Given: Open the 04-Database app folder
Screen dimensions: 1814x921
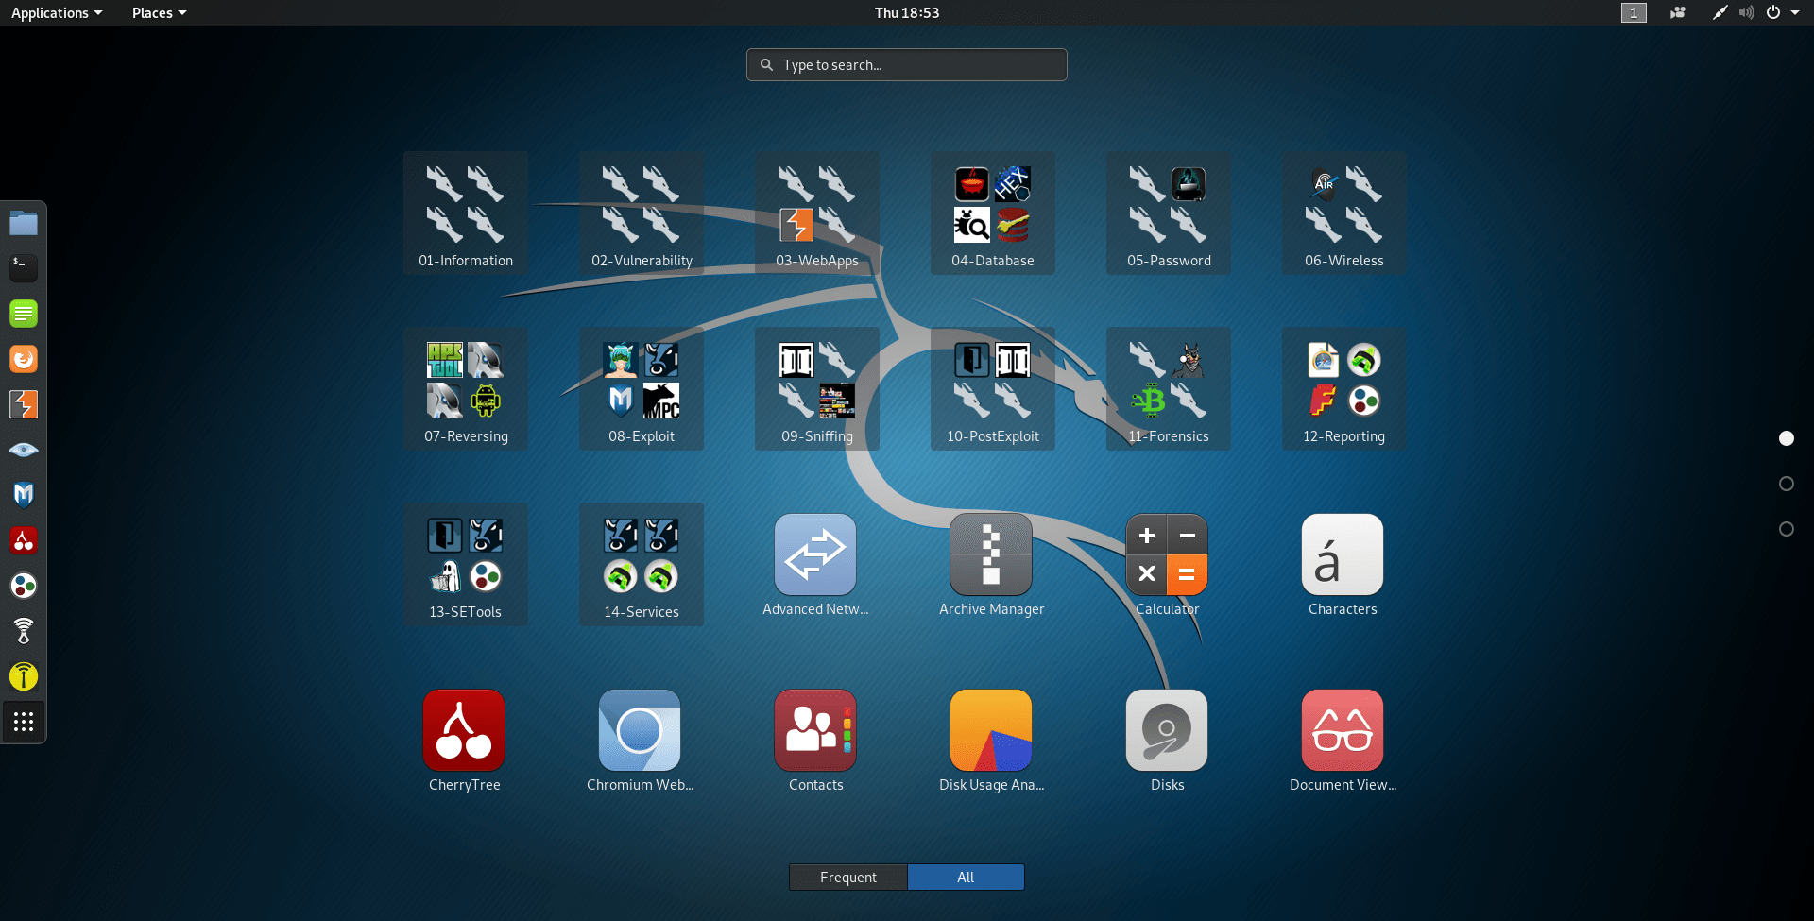Looking at the screenshot, I should 993,213.
